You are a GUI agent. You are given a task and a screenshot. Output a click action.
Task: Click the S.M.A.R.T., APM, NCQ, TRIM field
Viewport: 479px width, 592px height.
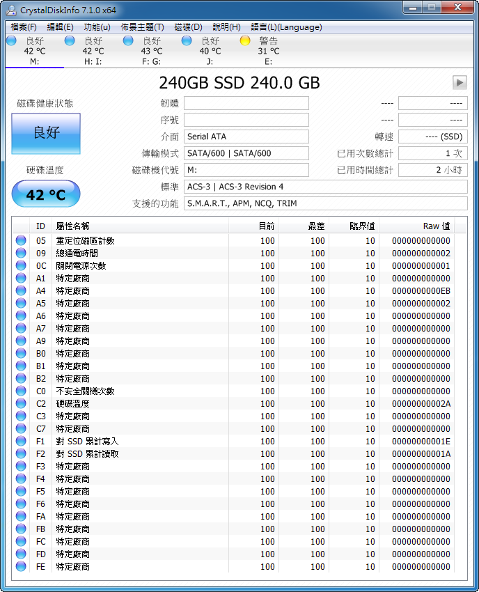click(325, 203)
